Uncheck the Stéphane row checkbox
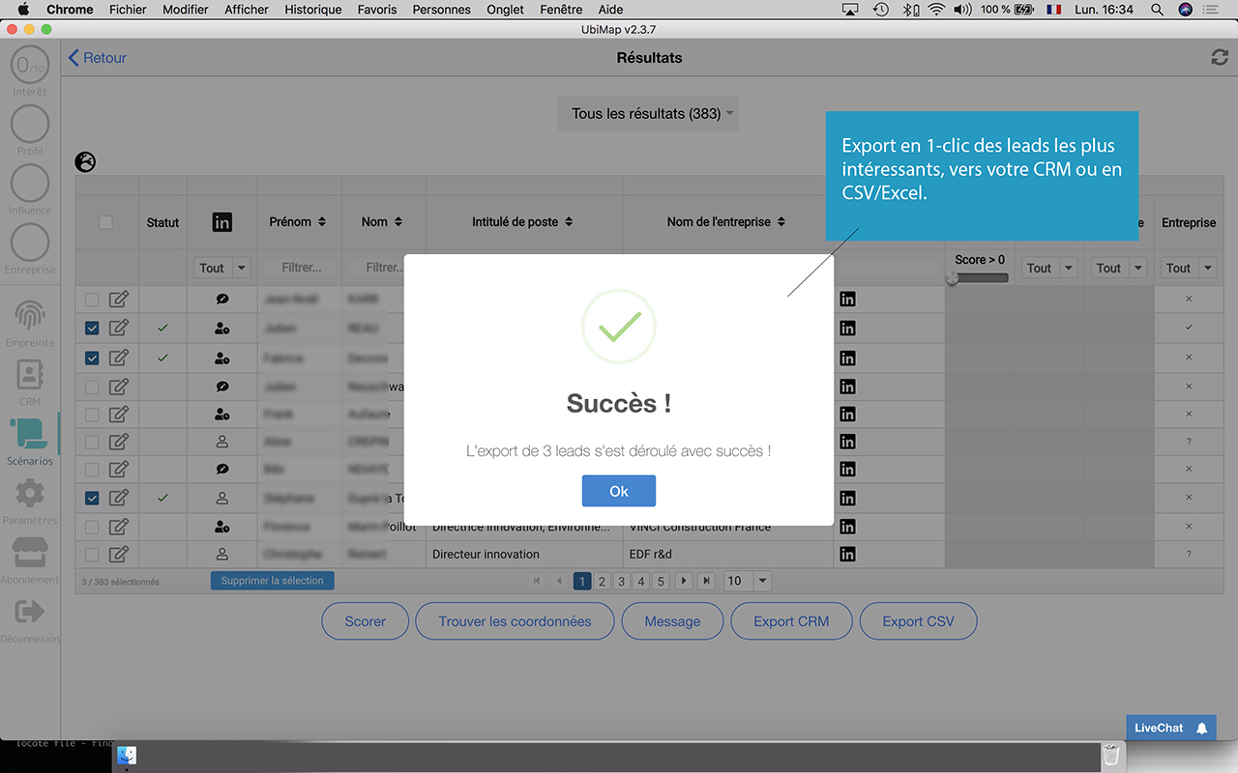The height and width of the screenshot is (773, 1238). tap(92, 499)
